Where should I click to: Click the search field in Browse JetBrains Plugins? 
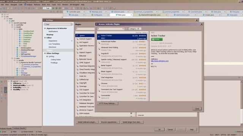[x=110, y=29]
